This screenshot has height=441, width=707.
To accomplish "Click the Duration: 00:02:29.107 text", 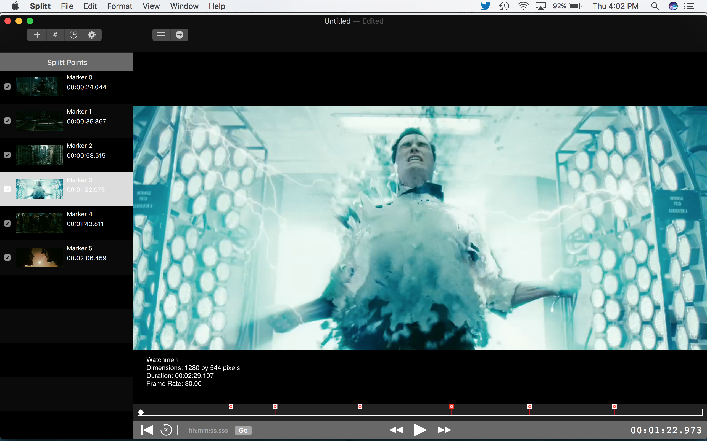I will (180, 376).
